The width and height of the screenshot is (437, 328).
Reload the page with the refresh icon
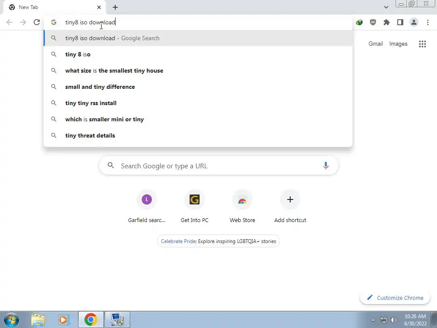pyautogui.click(x=37, y=22)
